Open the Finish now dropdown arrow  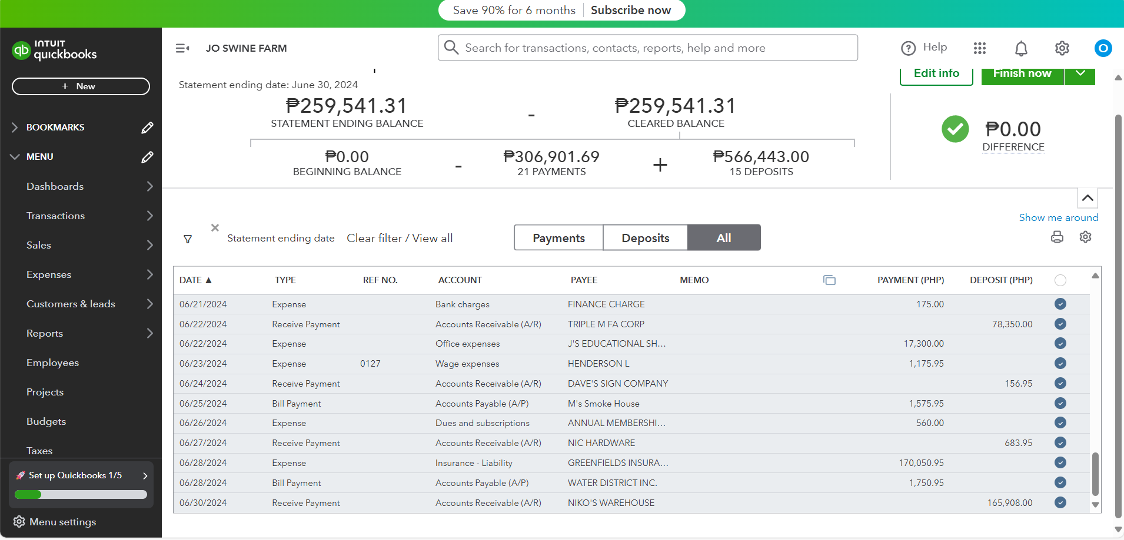point(1080,74)
